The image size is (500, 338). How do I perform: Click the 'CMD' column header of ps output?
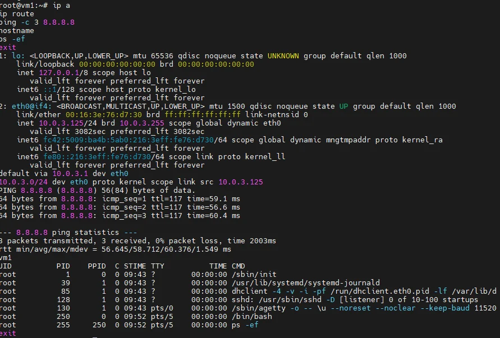pos(238,266)
